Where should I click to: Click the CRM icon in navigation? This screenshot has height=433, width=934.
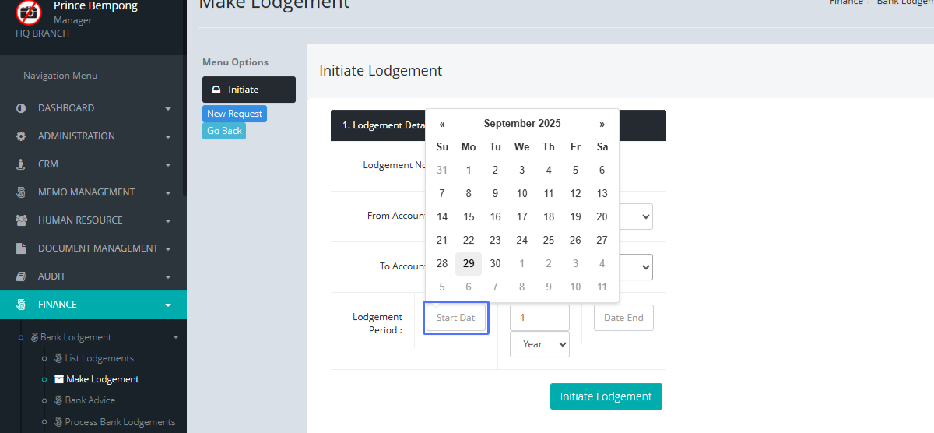(x=21, y=164)
